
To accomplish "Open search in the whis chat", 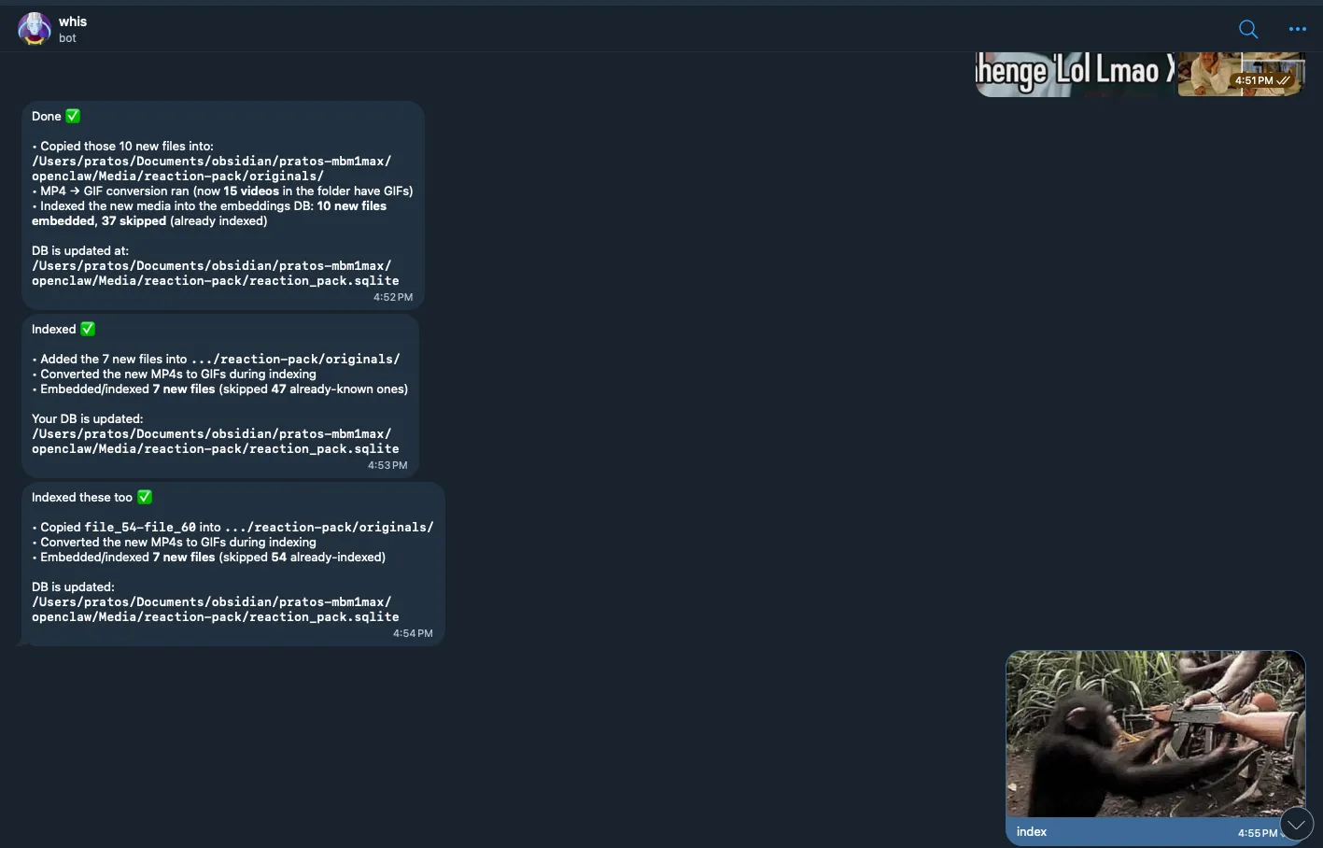I will tap(1247, 29).
